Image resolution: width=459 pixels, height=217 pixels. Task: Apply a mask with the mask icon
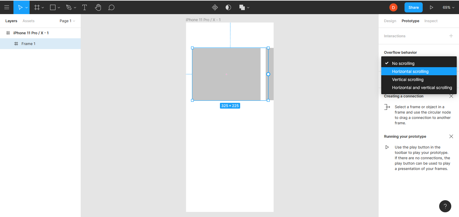coord(228,7)
